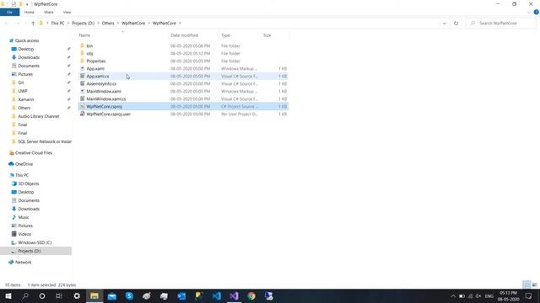This screenshot has height=303, width=540.
Task: Open Outlook from the taskbar
Action: (x=181, y=295)
